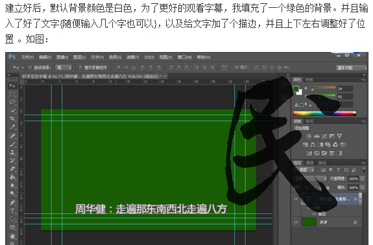Screen dimensions: 373x245
Task: Switch to the 通道 tab
Action: 309,163
